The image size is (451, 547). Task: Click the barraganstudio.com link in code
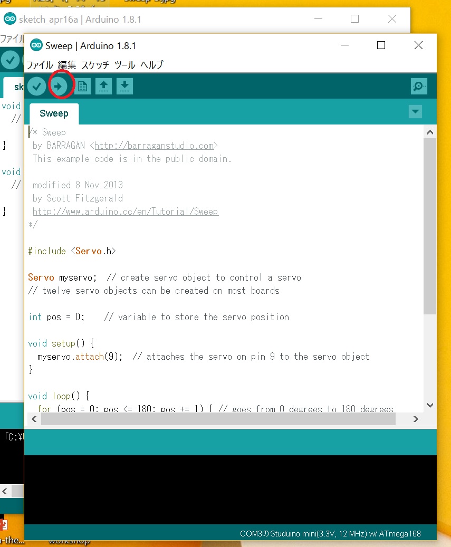pyautogui.click(x=154, y=146)
